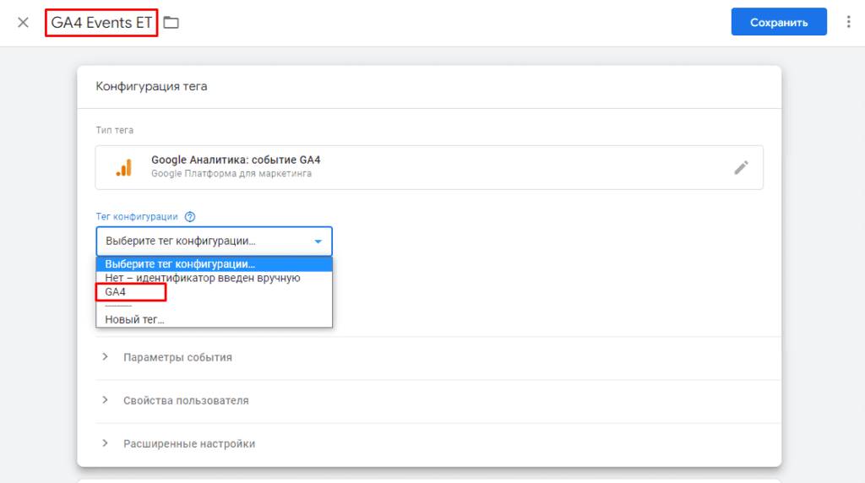865x483 pixels.
Task: Select the Google Аналитика: событие GA4 tag type
Action: point(429,168)
